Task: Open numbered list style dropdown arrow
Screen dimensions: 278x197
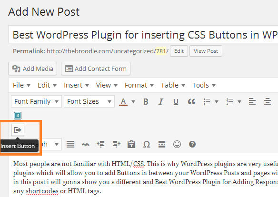Action: pyautogui.click(x=239, y=102)
